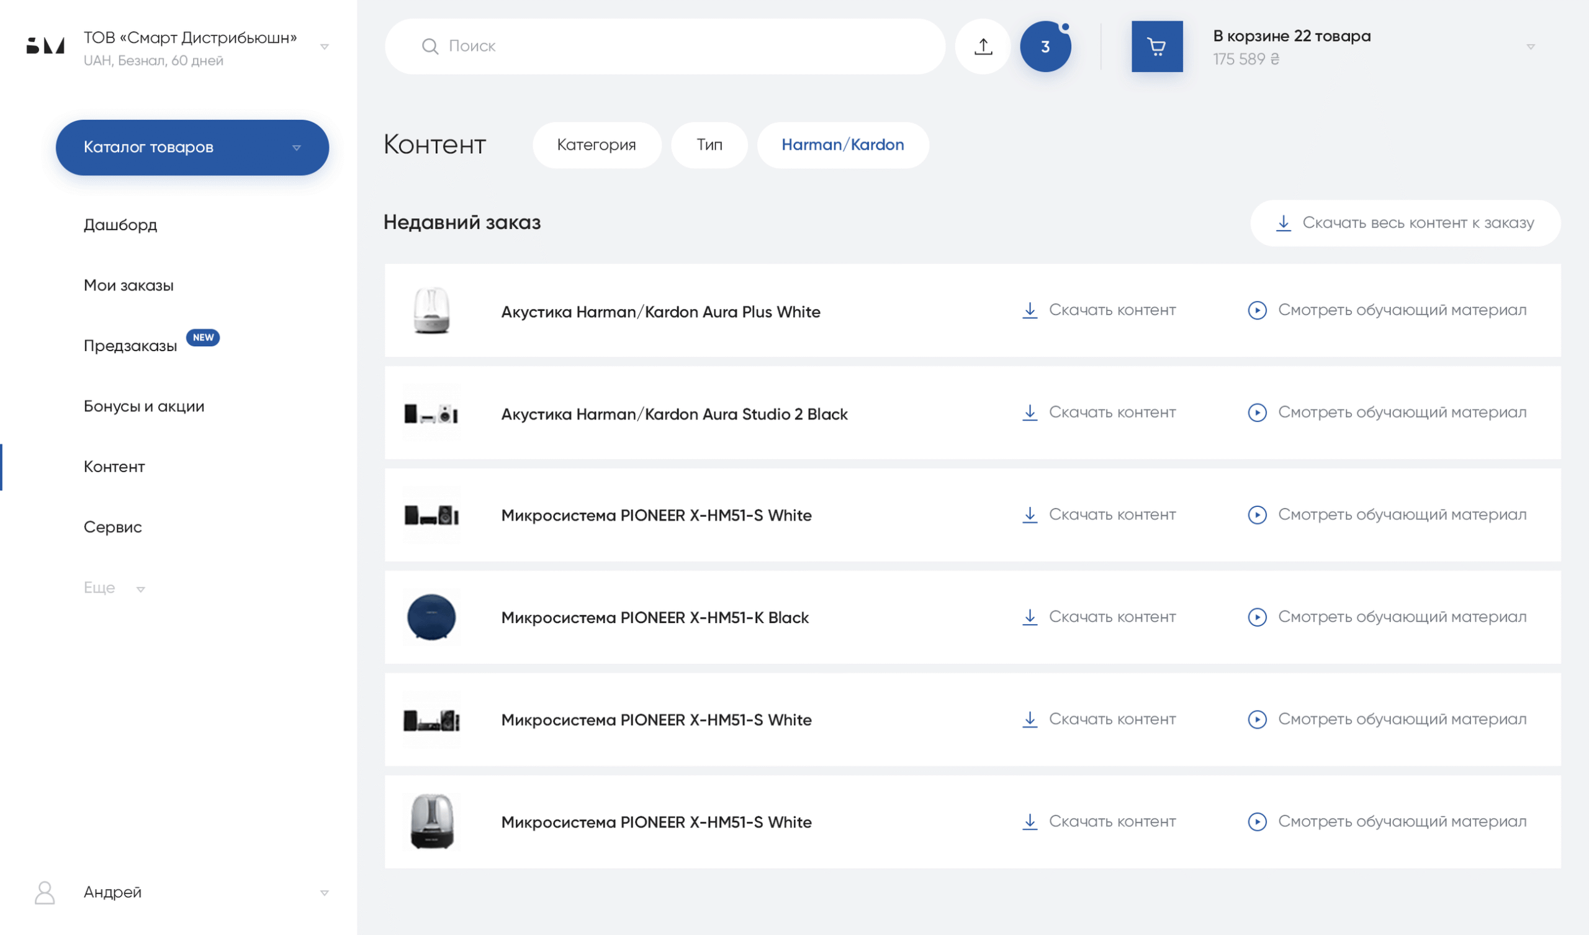Viewport: 1589px width, 935px height.
Task: Click Скачать весь контент к заказу
Action: point(1405,223)
